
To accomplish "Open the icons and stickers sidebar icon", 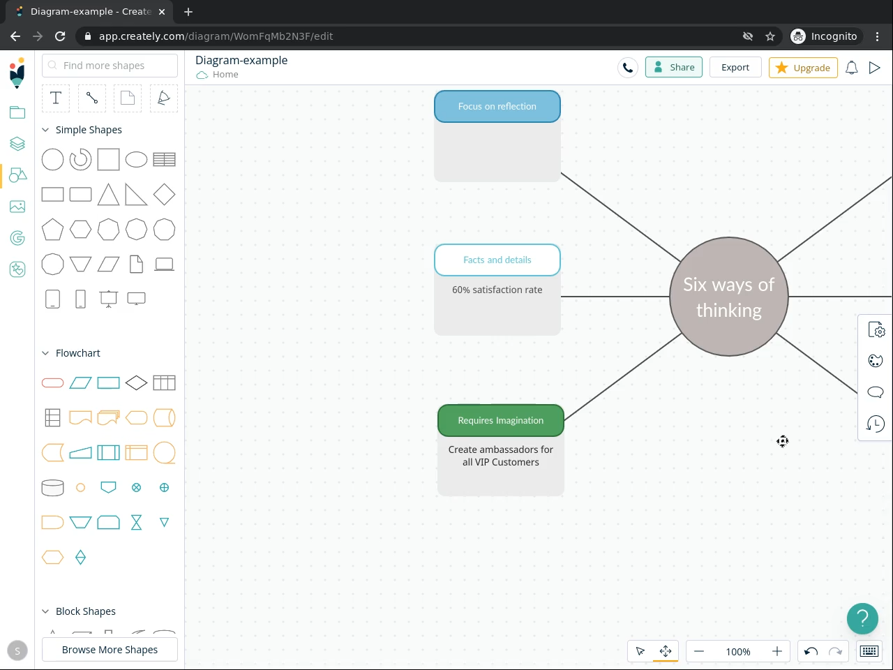I will click(17, 269).
